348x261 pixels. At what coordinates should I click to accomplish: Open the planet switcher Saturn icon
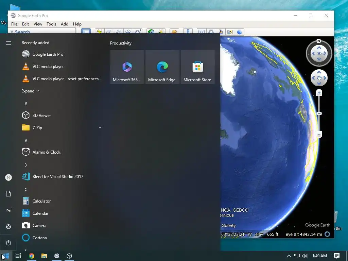[174, 31]
